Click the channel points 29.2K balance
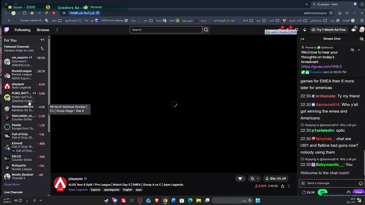 click(x=308, y=192)
